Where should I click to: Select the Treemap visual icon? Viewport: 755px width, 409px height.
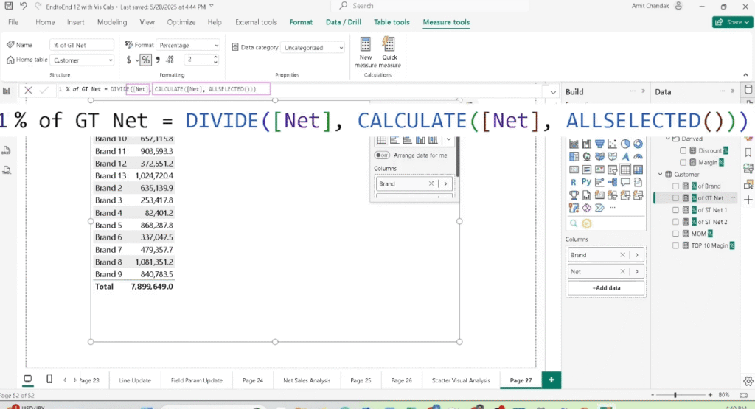pyautogui.click(x=574, y=157)
